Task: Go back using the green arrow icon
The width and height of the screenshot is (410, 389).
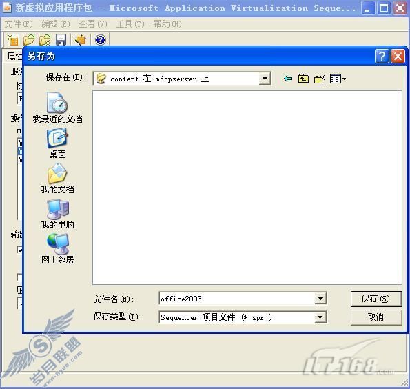Action: pyautogui.click(x=288, y=79)
